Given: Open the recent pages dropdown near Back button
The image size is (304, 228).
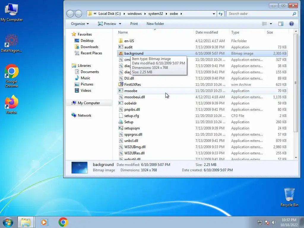Looking at the screenshot, I should [84, 14].
